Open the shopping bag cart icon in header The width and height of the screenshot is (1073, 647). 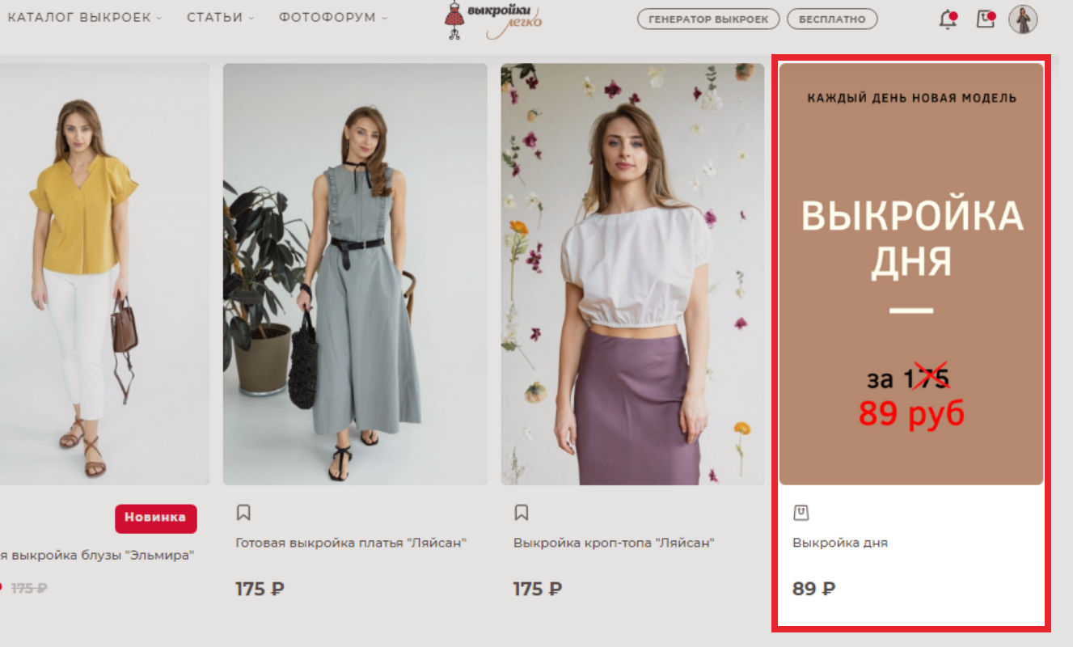click(985, 19)
